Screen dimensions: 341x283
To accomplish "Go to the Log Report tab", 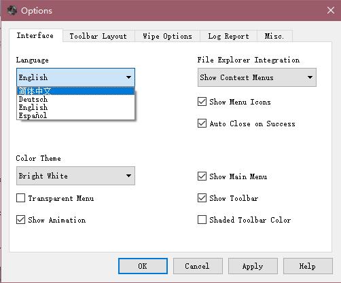I will [228, 36].
